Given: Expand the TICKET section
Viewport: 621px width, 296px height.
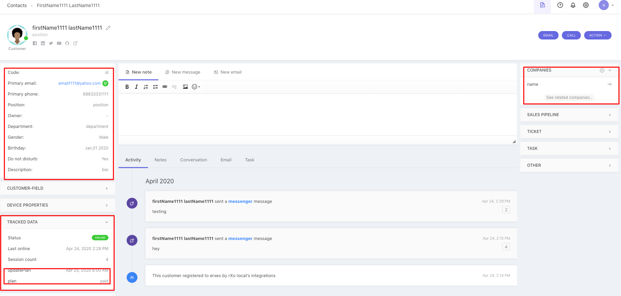Looking at the screenshot, I should [x=569, y=132].
